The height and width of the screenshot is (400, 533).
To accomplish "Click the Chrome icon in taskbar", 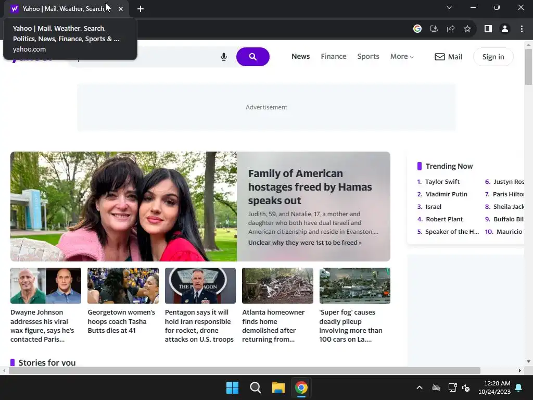I will [x=301, y=387].
